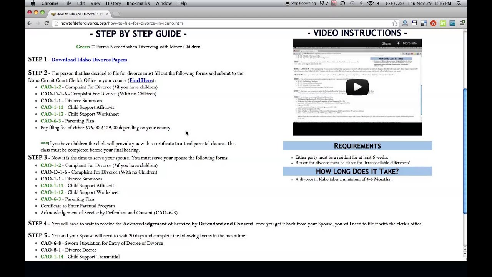492x277 pixels.
Task: Follow the Find Here clerk's office link
Action: point(141,80)
